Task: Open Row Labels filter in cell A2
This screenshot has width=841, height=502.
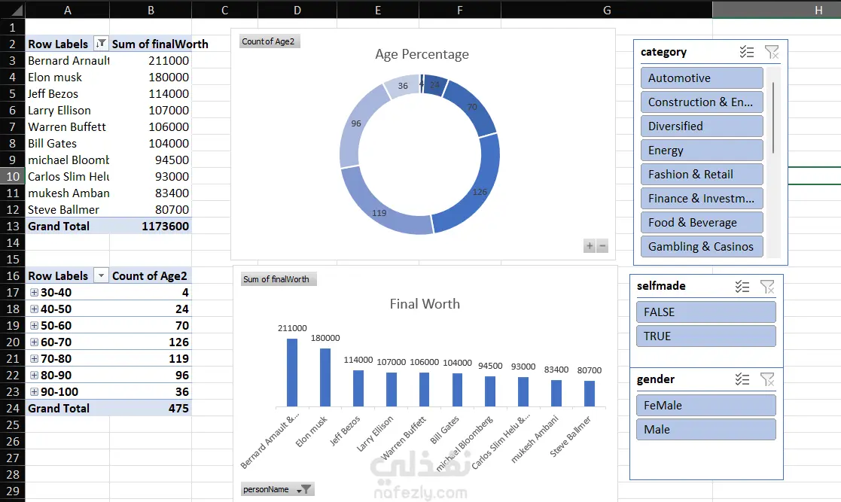Action: click(x=100, y=44)
